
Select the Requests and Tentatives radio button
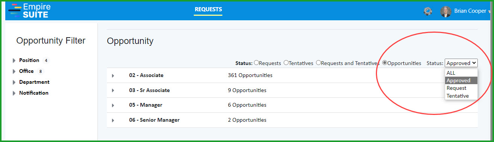[x=318, y=63]
